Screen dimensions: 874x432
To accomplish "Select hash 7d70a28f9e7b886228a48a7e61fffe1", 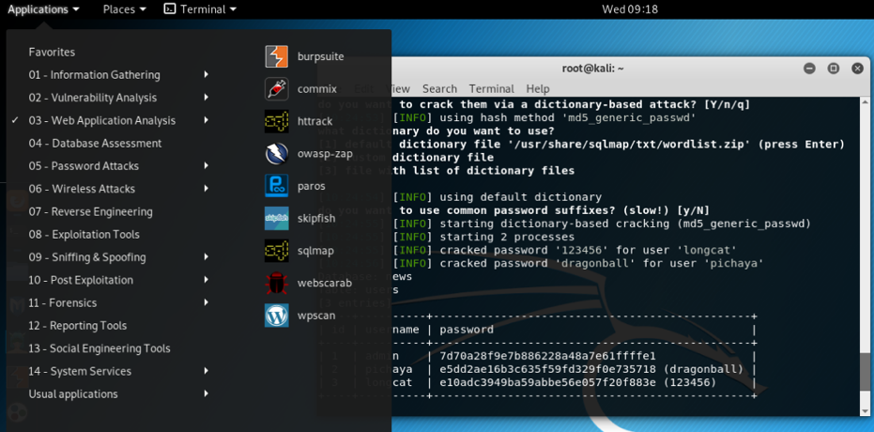I will [547, 356].
